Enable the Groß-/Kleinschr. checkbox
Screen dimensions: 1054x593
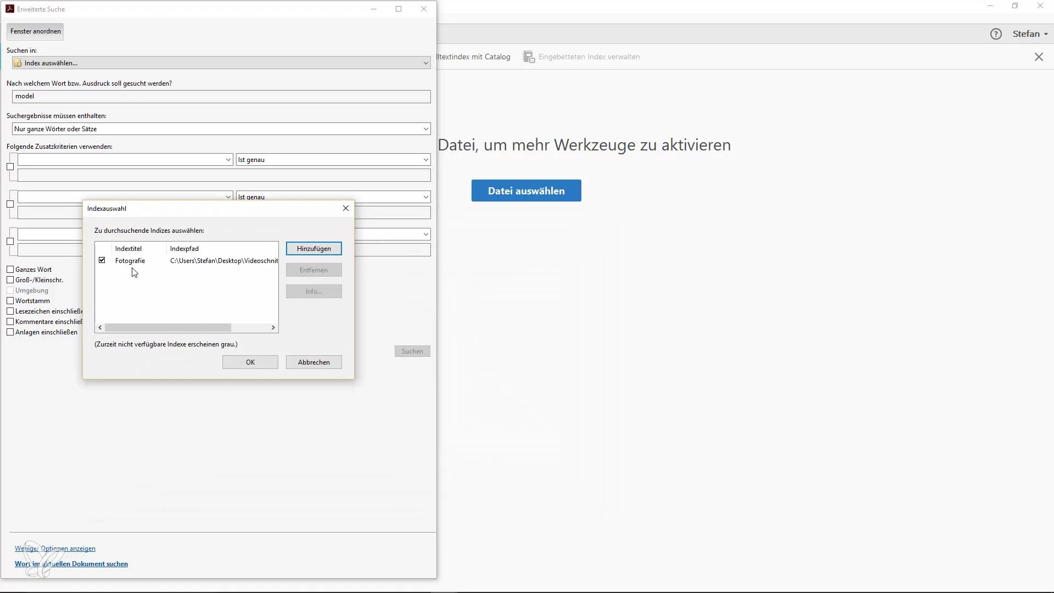(10, 280)
